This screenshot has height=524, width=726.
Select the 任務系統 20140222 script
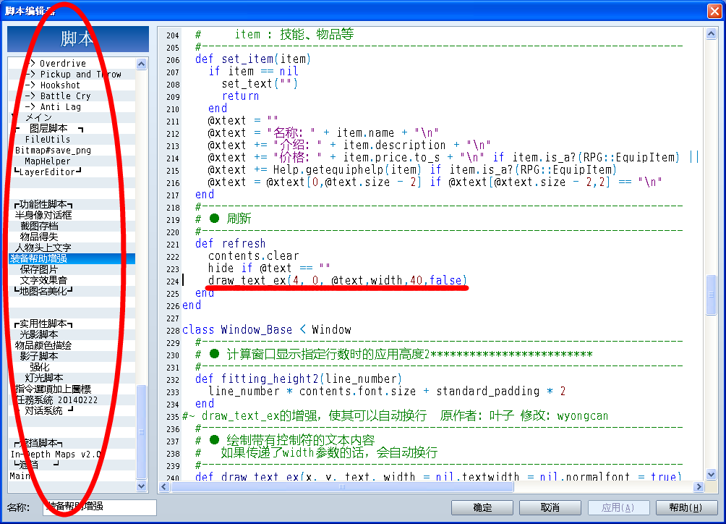pyautogui.click(x=72, y=400)
